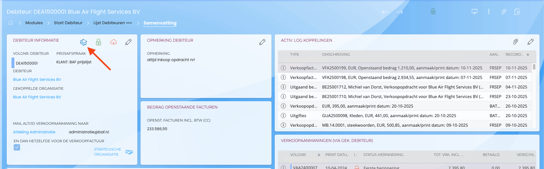Click the Uitgiftes type cell

click(x=298, y=116)
